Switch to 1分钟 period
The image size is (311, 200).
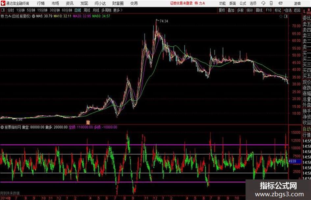tap(20, 10)
